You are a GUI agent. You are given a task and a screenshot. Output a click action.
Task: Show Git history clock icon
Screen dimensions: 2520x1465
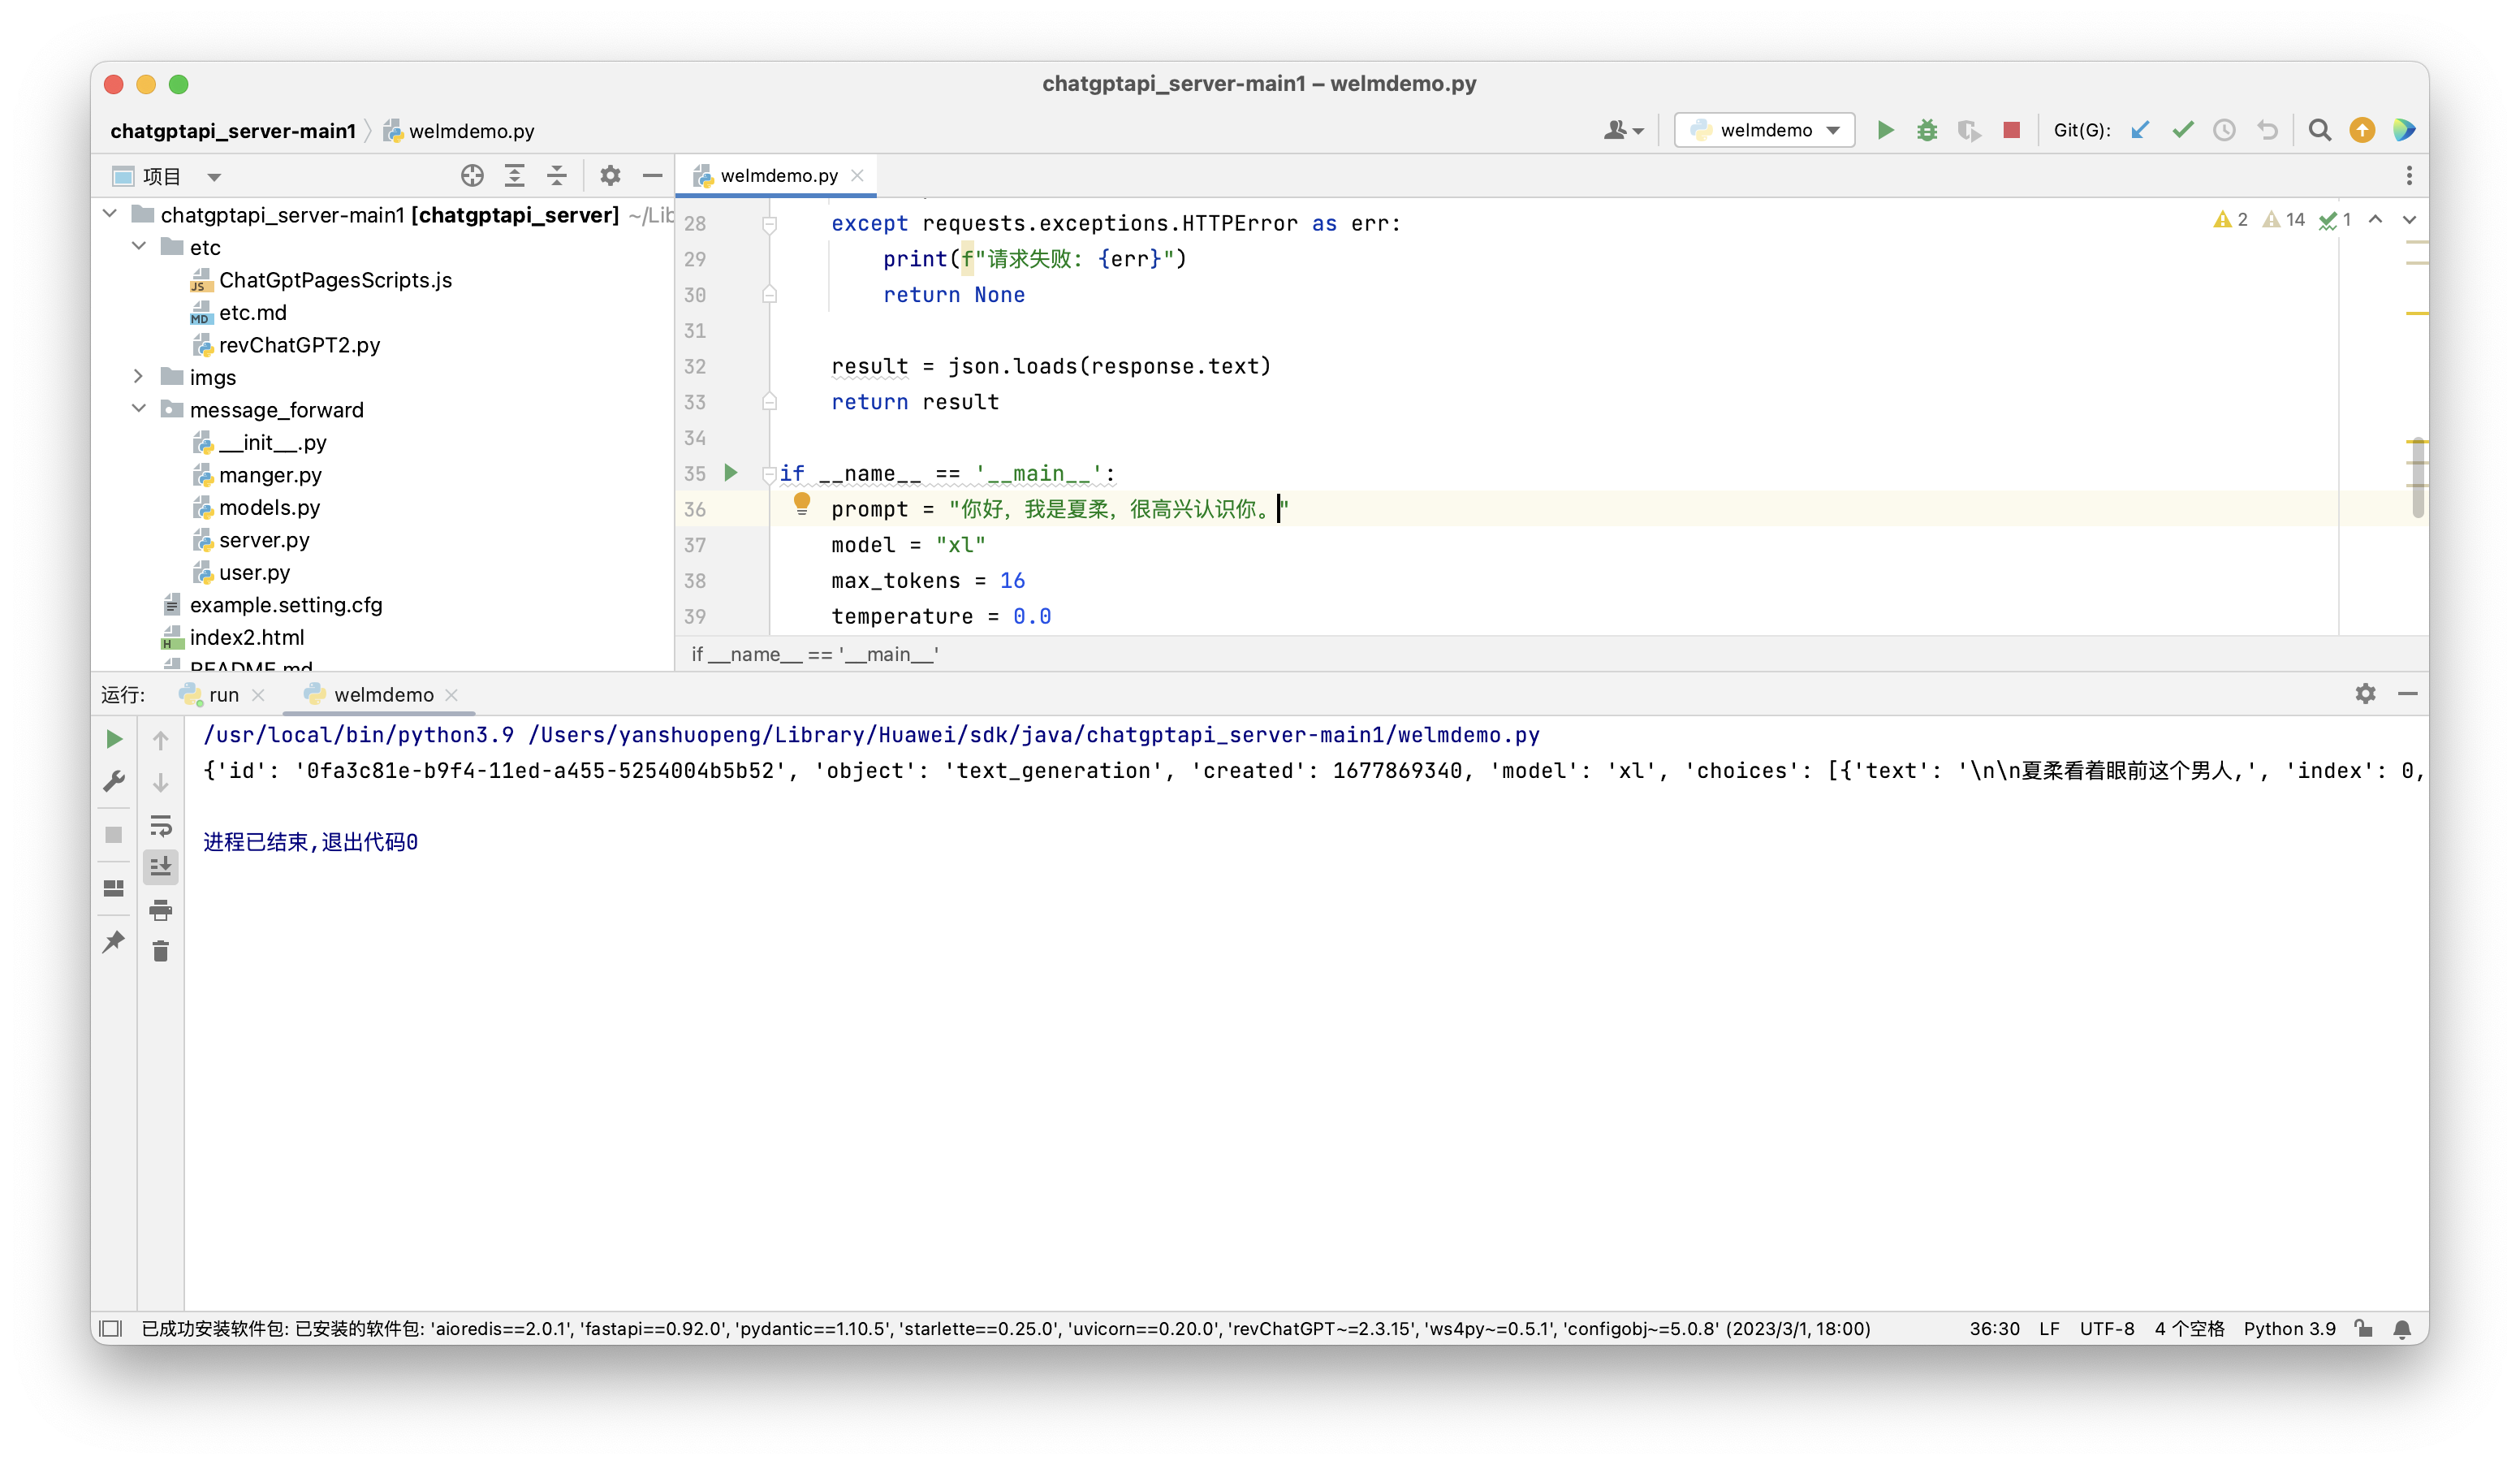(2225, 130)
